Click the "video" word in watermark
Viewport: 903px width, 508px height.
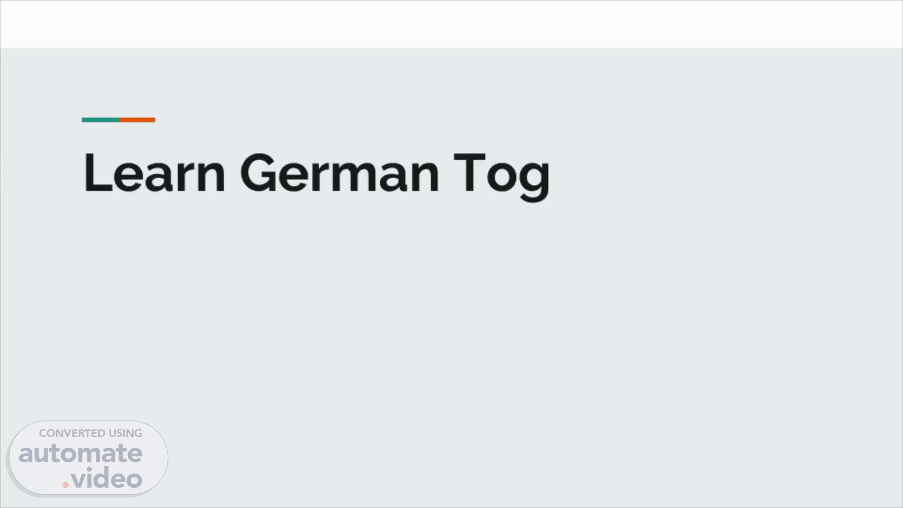point(107,478)
